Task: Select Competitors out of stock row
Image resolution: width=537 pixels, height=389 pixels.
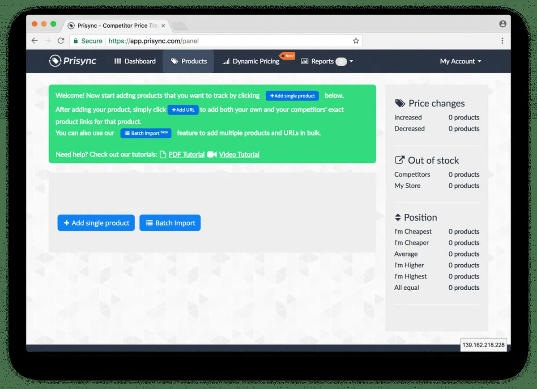Action: point(437,174)
